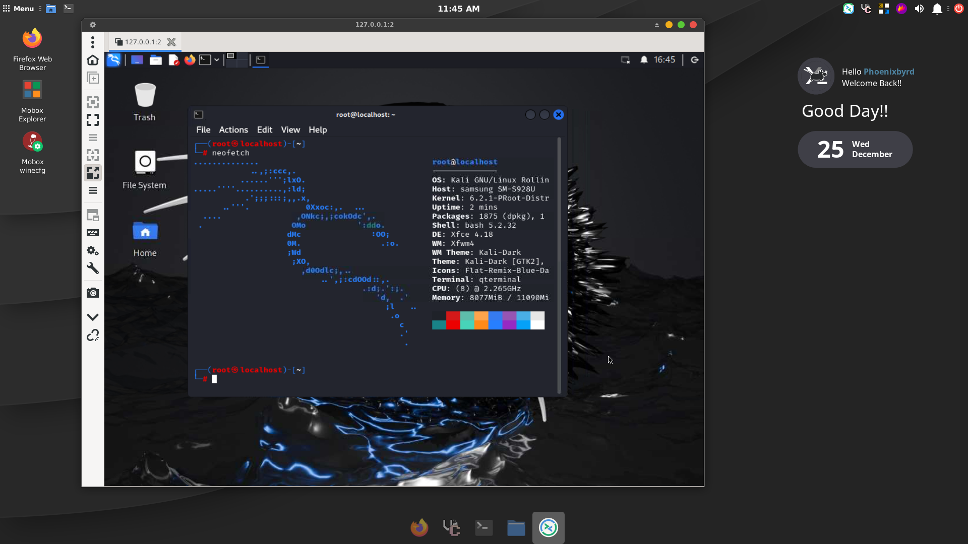Collapse the sidebar with the chevron
968x544 pixels.
pos(93,317)
